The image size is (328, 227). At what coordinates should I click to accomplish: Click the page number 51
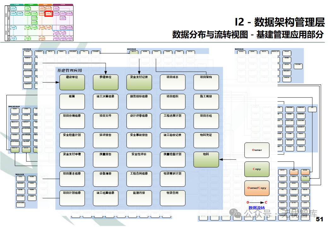(x=319, y=219)
